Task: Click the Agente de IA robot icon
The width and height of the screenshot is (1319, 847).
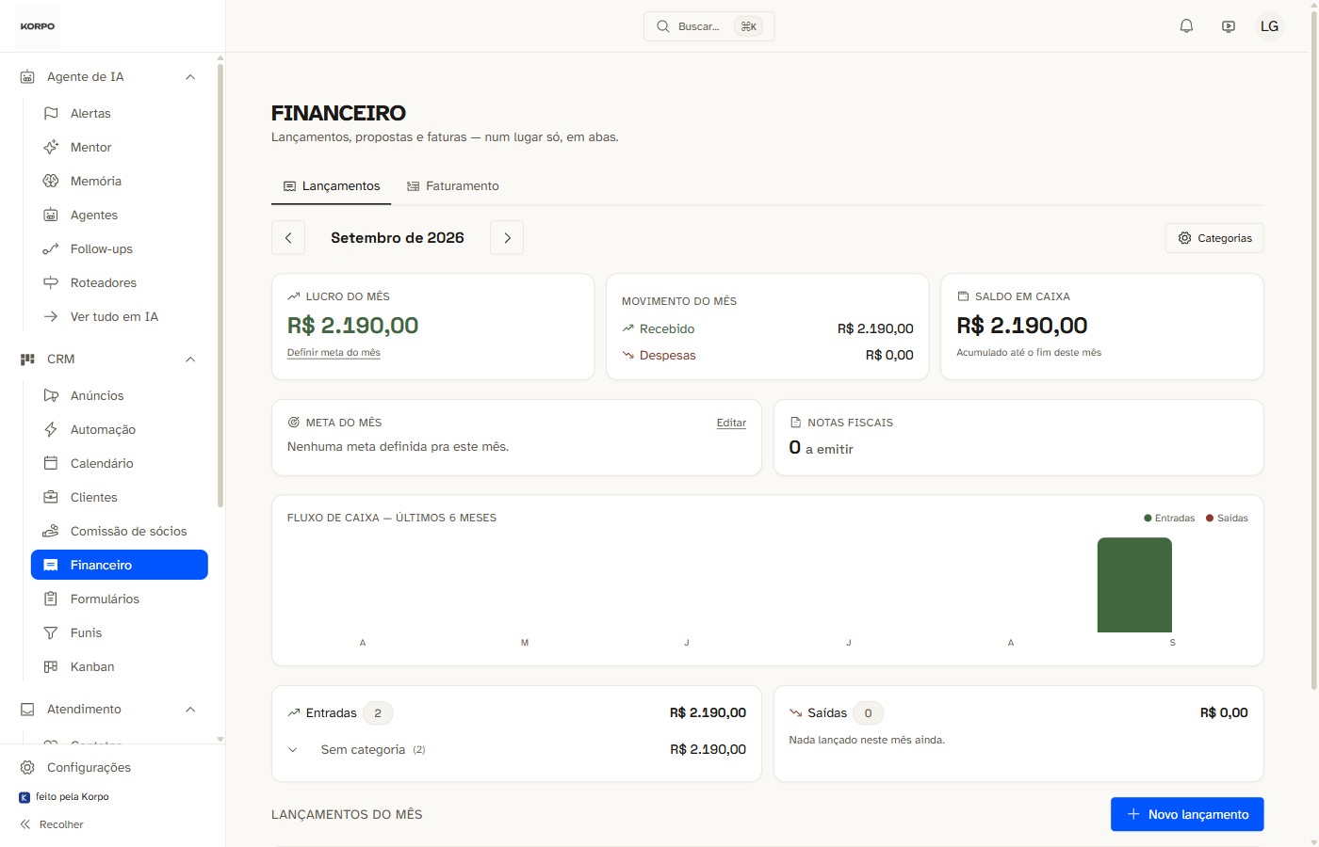Action: [x=27, y=76]
